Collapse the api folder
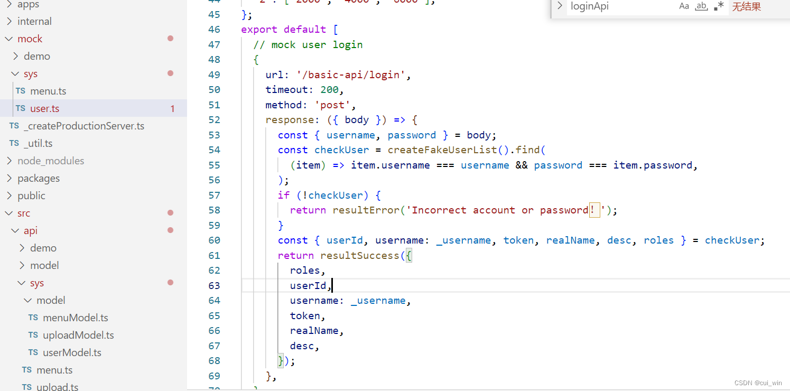The image size is (790, 391). [x=15, y=230]
